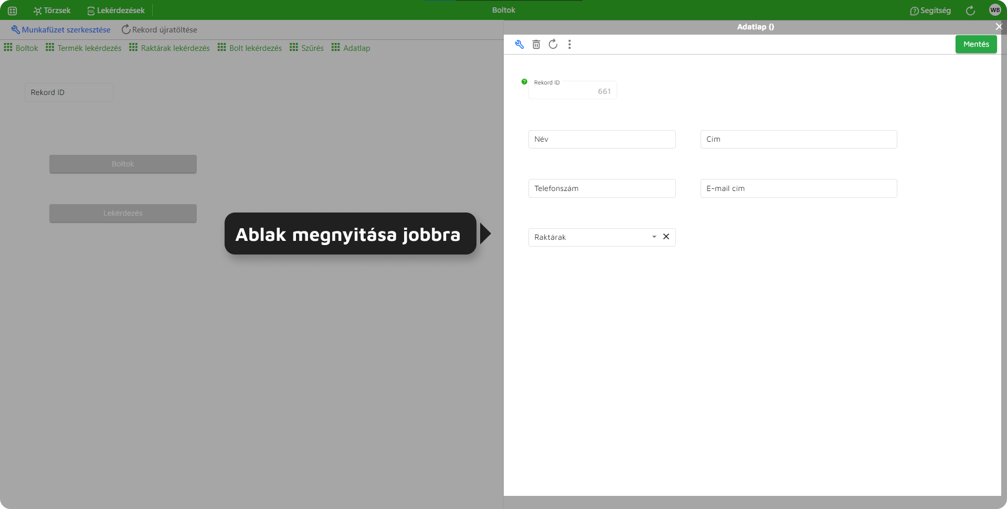1007x509 pixels.
Task: Open the Törzsek menu
Action: click(x=52, y=10)
